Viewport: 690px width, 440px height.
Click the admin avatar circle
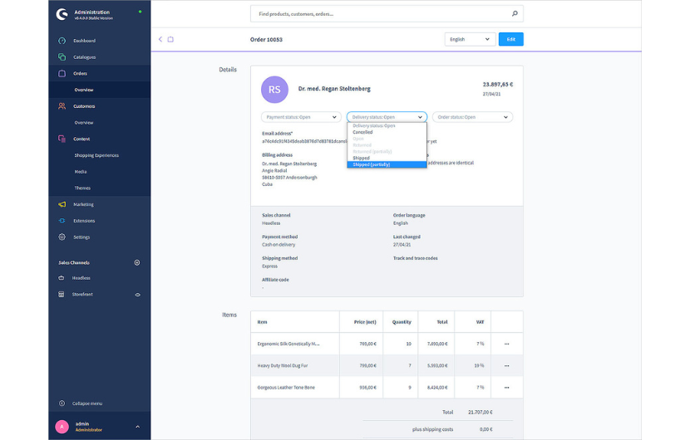coord(62,427)
